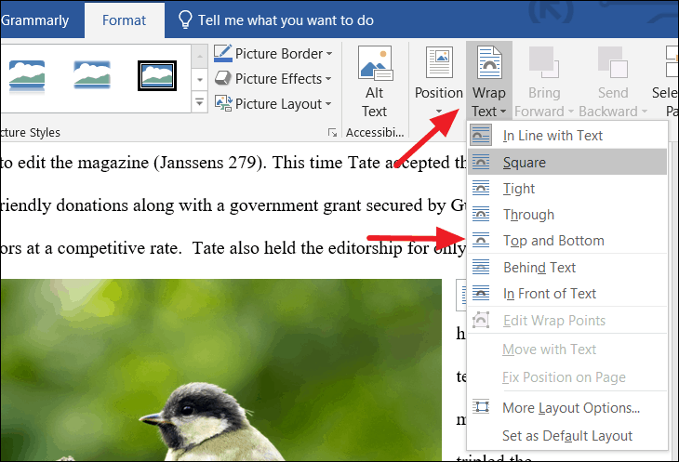
Task: Click the More Layout Options icon
Action: point(481,407)
